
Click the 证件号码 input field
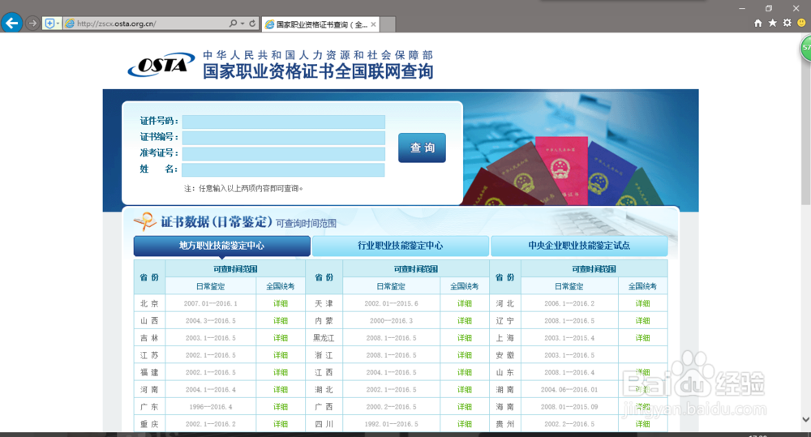[283, 122]
